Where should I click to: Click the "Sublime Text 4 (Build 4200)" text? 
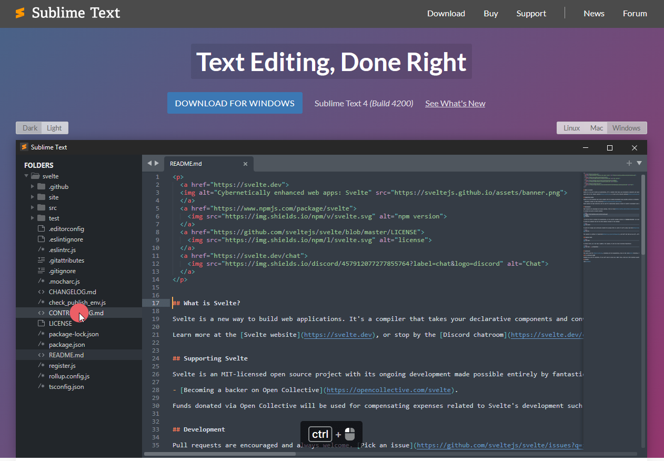(x=364, y=103)
